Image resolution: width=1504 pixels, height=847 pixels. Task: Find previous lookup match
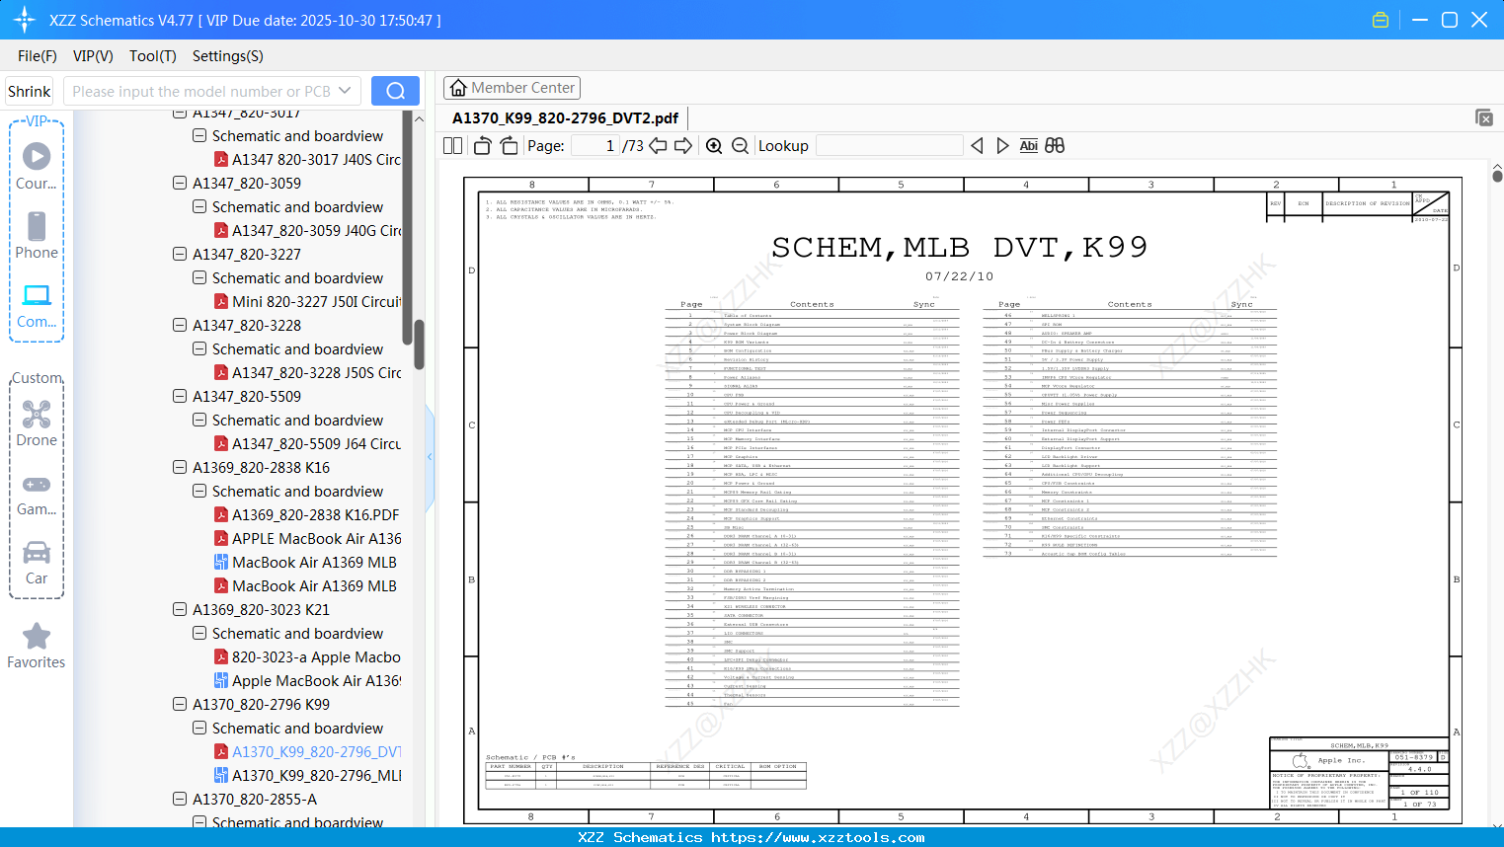(x=977, y=145)
